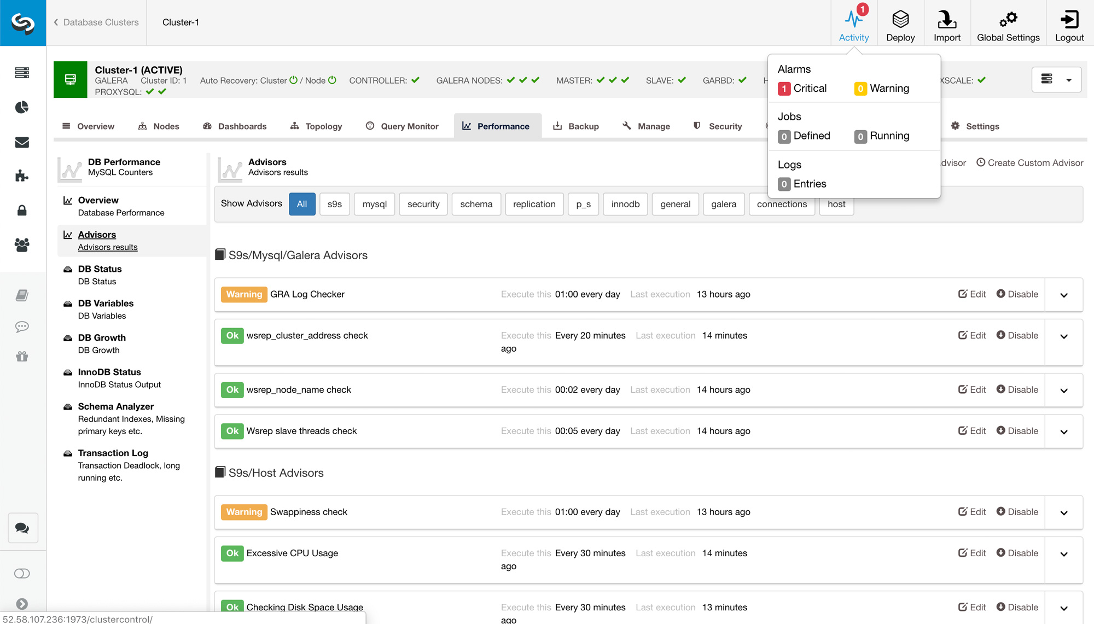Switch to the Overview tab
The image size is (1094, 624).
[x=88, y=126]
